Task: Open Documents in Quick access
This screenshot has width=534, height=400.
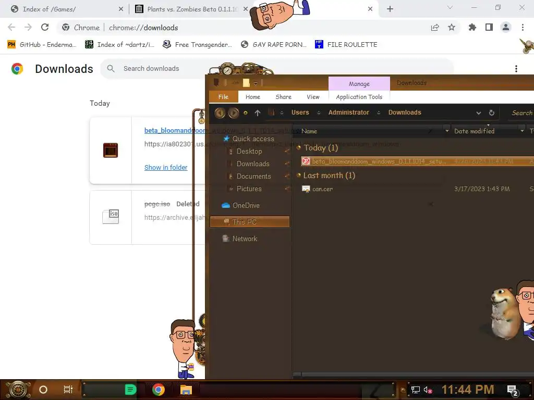Action: (x=253, y=177)
